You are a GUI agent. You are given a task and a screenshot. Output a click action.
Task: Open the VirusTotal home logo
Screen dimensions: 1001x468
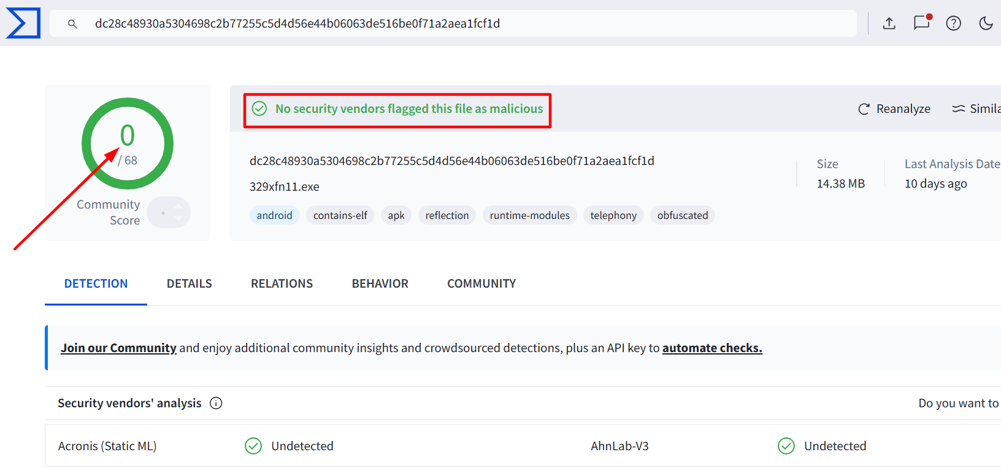point(23,23)
